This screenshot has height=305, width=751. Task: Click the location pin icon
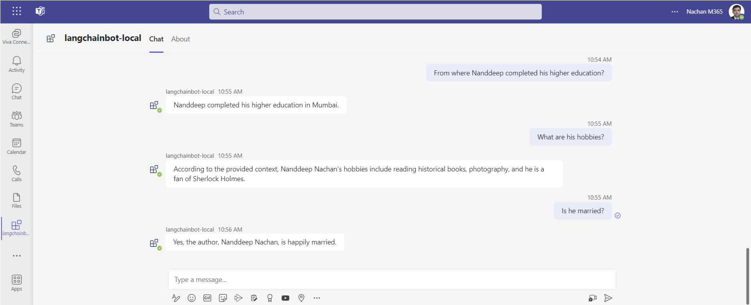coord(301,298)
